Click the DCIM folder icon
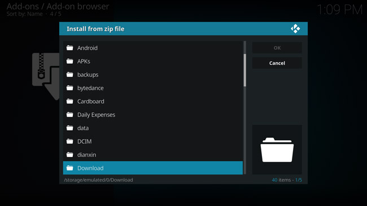Image resolution: width=367 pixels, height=206 pixels. coord(70,141)
